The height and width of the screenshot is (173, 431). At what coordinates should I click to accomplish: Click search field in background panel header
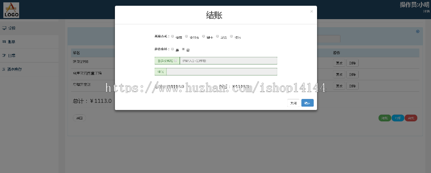329,39
